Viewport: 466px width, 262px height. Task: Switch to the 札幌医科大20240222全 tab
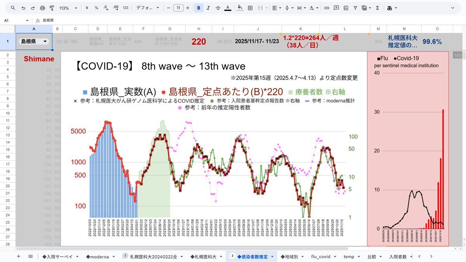153,257
